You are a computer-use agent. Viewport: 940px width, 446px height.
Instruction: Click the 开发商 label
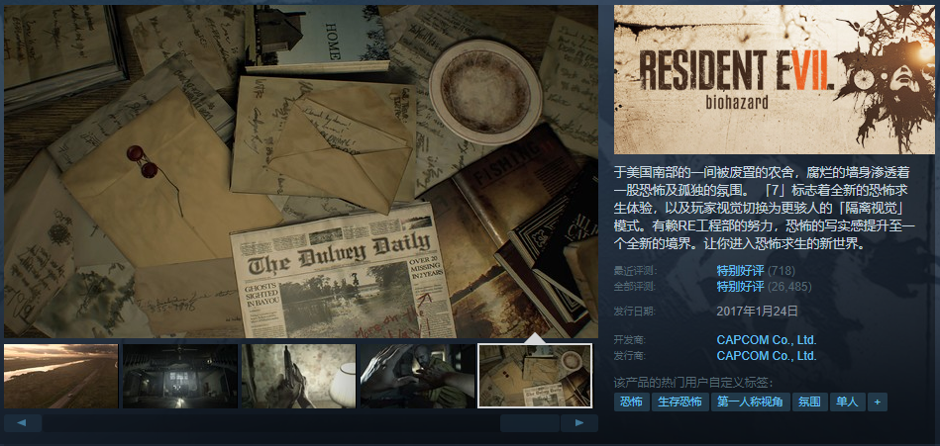coord(629,340)
